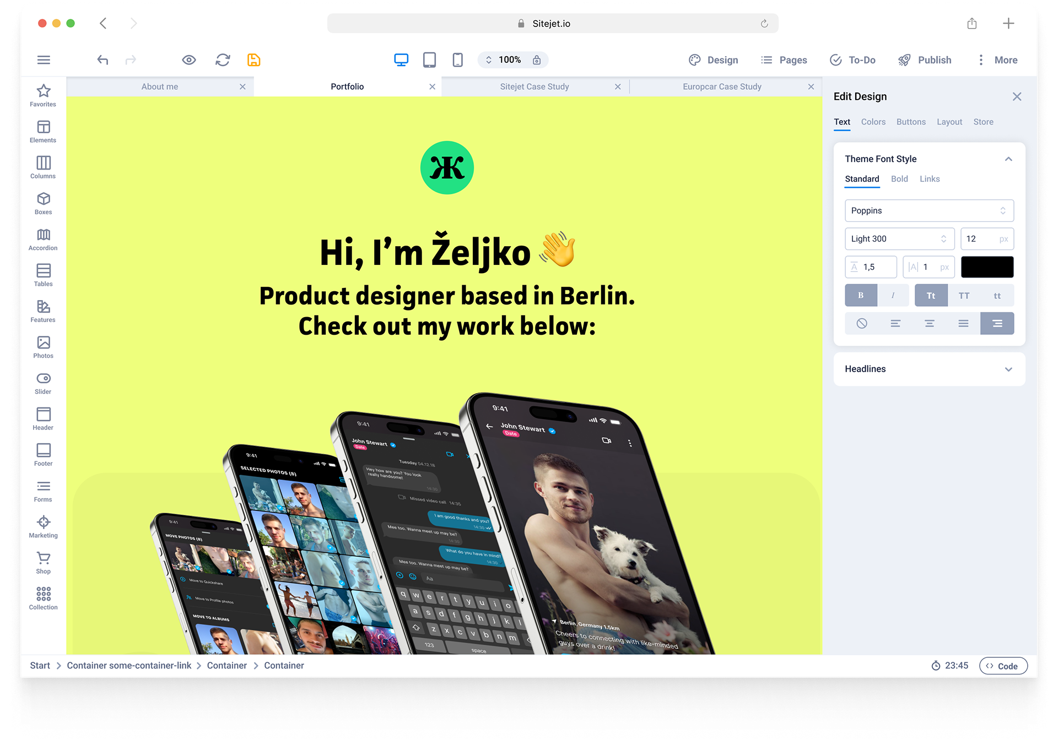
Task: Open the Colors design tab
Action: [873, 122]
